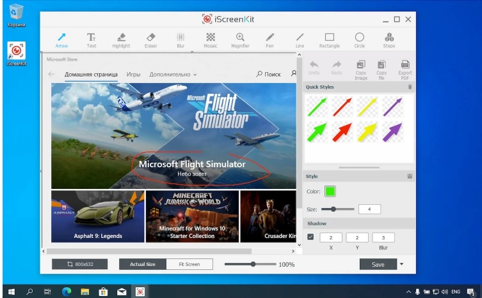
Task: Select the Steps tool
Action: pyautogui.click(x=389, y=40)
